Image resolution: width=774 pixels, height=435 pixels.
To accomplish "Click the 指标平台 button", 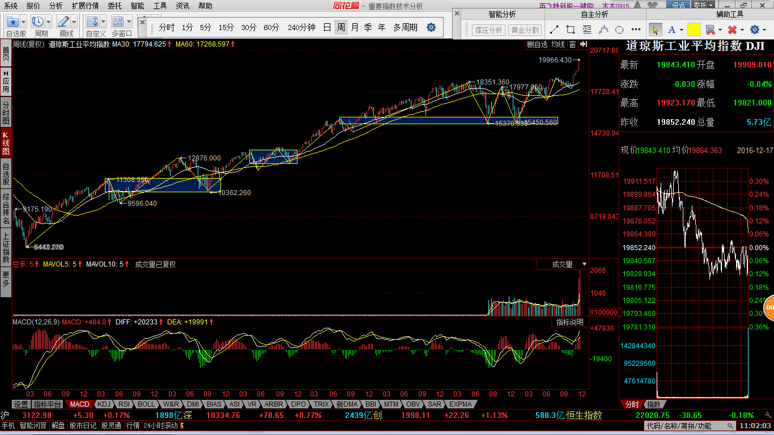I will click(47, 404).
